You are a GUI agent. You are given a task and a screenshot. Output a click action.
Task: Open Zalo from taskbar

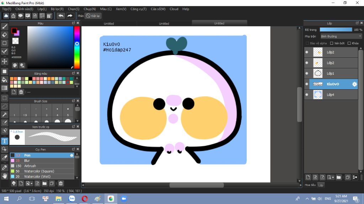(x=72, y=199)
